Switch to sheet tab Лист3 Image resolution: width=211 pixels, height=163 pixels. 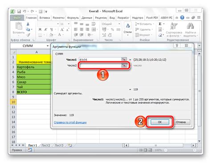[x=59, y=145]
